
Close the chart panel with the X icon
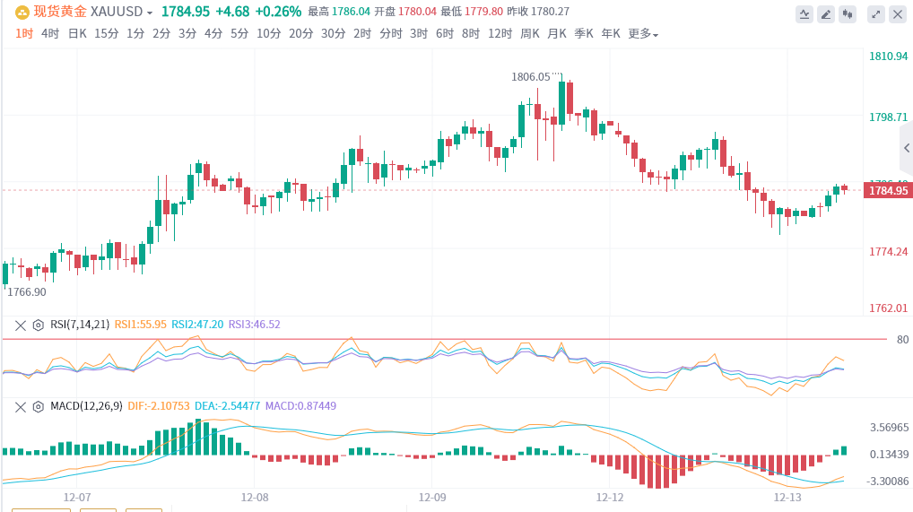point(897,14)
